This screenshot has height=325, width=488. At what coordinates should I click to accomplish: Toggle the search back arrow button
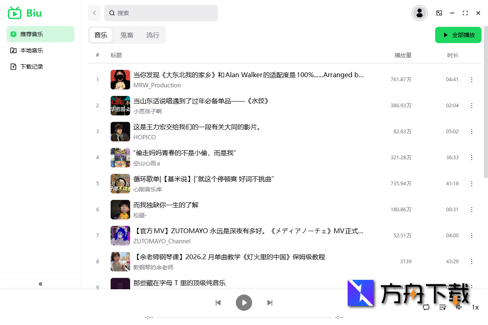tap(94, 13)
